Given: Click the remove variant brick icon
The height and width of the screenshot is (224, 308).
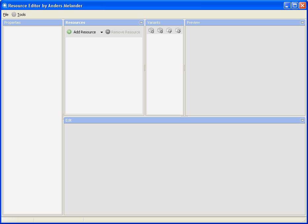Looking at the screenshot, I should click(x=160, y=30).
